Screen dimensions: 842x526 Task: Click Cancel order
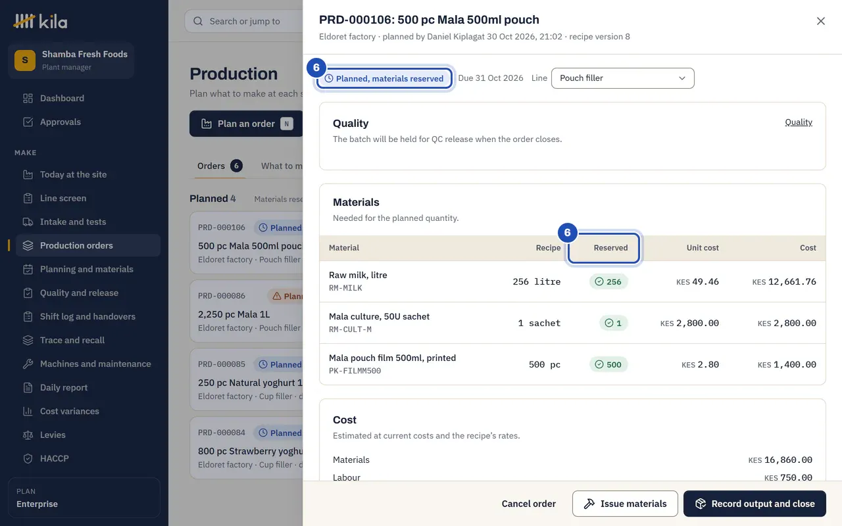point(529,504)
